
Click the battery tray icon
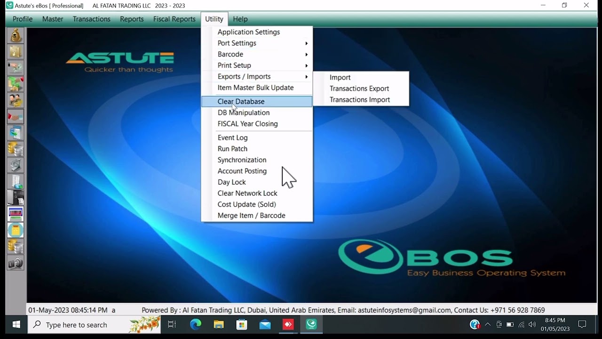(x=510, y=324)
